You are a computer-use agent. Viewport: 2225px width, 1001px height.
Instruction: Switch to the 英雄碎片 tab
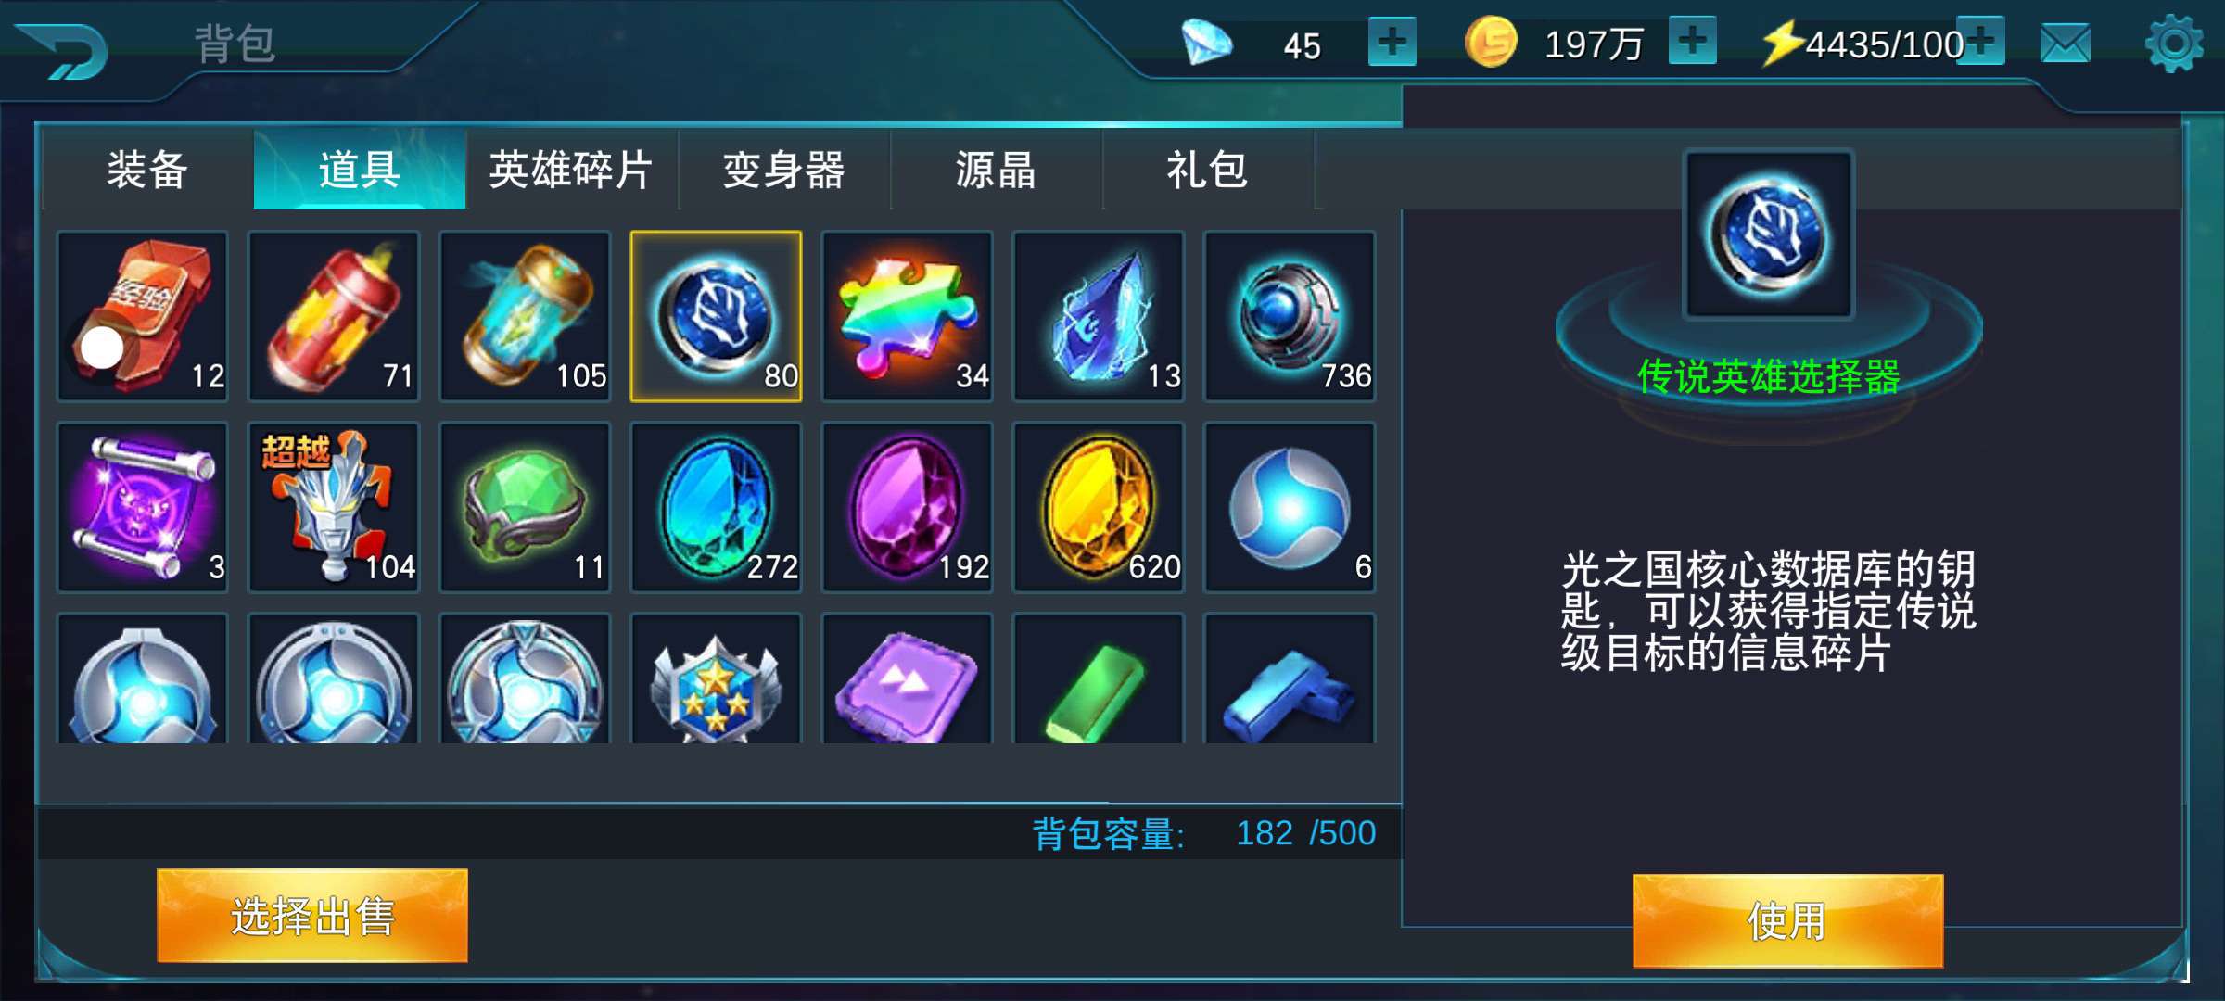pyautogui.click(x=571, y=170)
